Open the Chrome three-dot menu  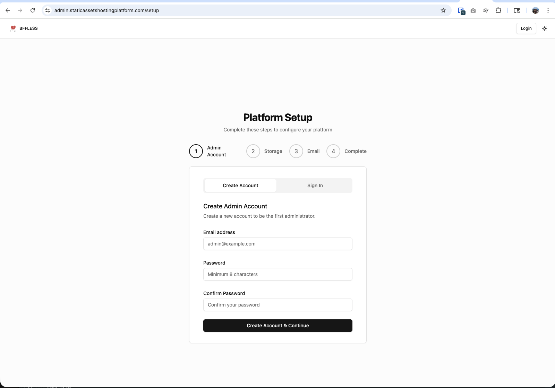548,10
